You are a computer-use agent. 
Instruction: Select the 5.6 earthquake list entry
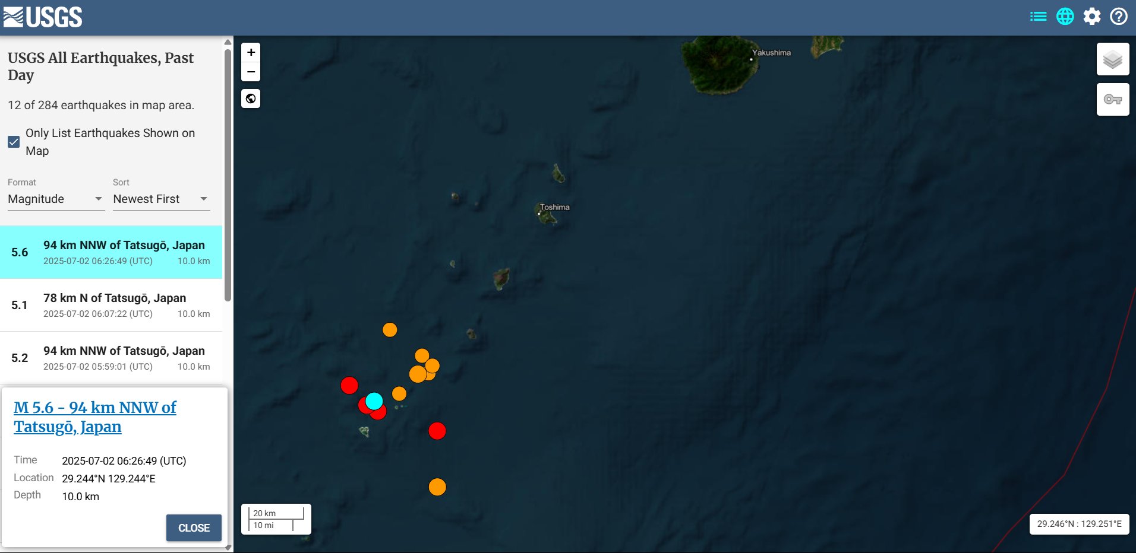pos(111,252)
